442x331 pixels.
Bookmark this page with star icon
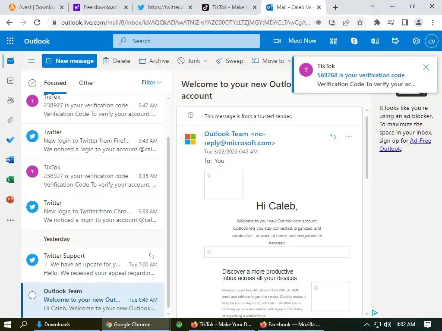[360, 22]
